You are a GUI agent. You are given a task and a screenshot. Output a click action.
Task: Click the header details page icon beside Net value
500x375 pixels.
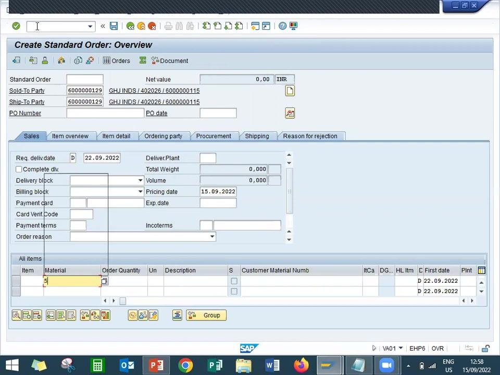coord(290,91)
